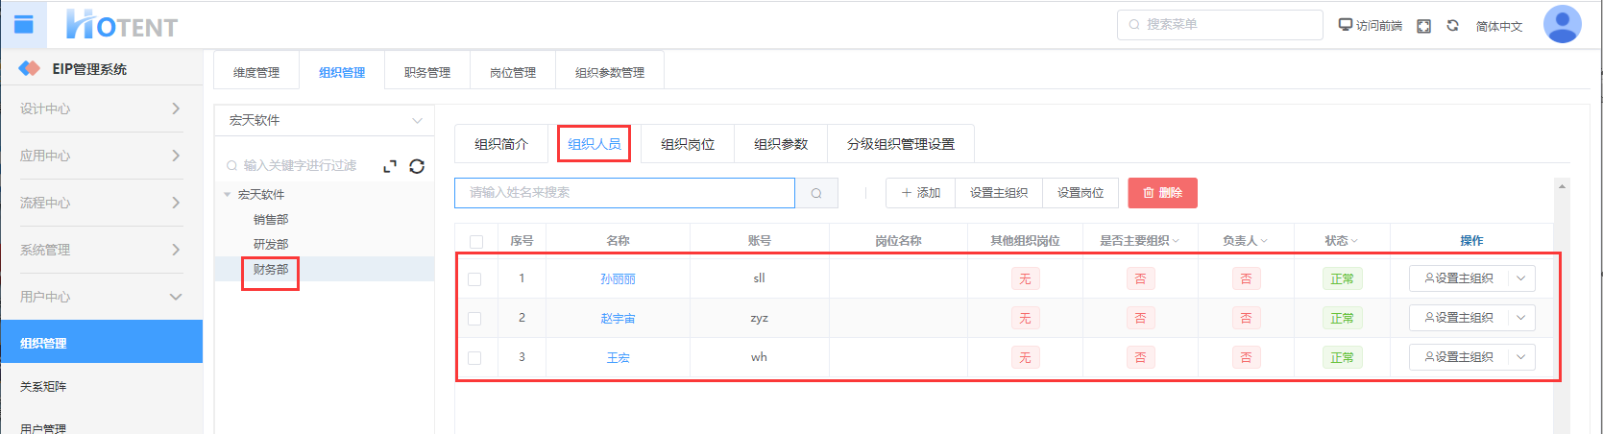The height and width of the screenshot is (434, 1603).
Task: Open 分级组织管理设置 tab
Action: click(x=901, y=144)
